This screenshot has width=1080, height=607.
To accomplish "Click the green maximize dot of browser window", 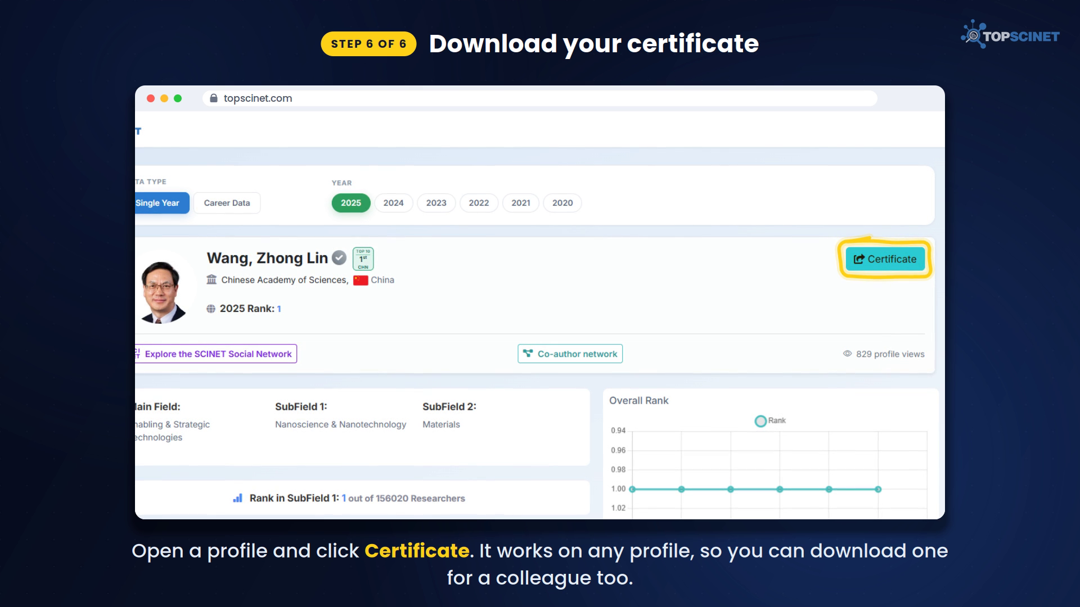I will pyautogui.click(x=178, y=98).
